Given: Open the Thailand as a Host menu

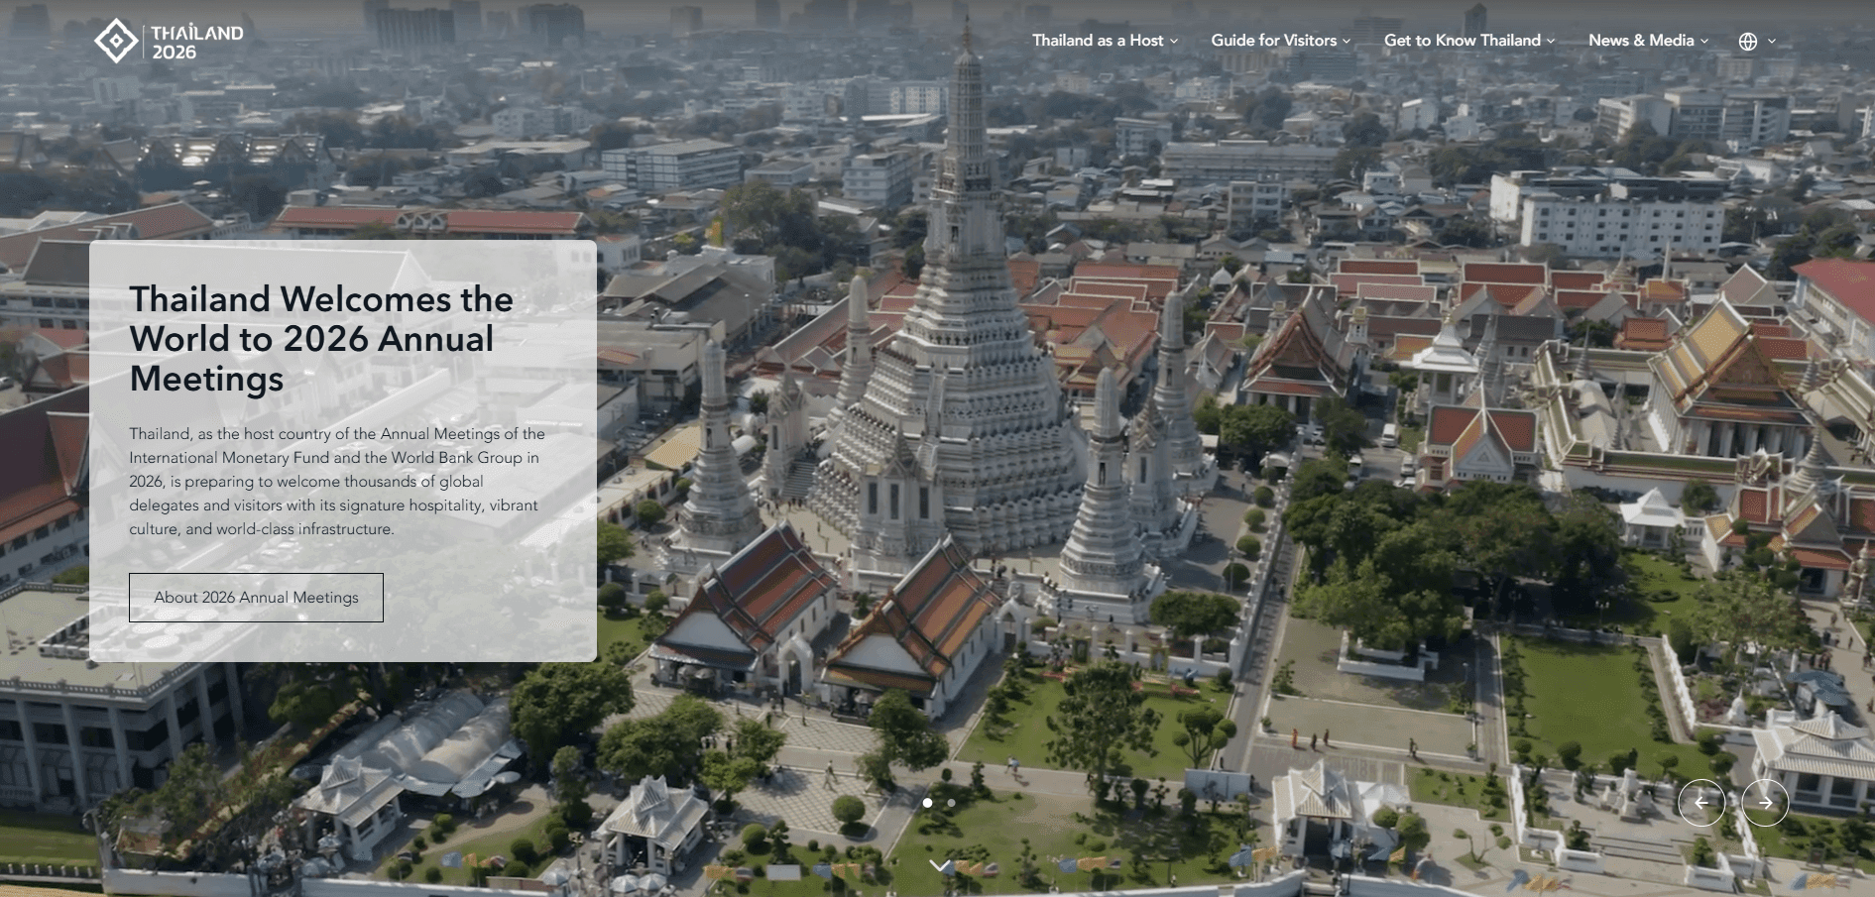Looking at the screenshot, I should click(1097, 41).
